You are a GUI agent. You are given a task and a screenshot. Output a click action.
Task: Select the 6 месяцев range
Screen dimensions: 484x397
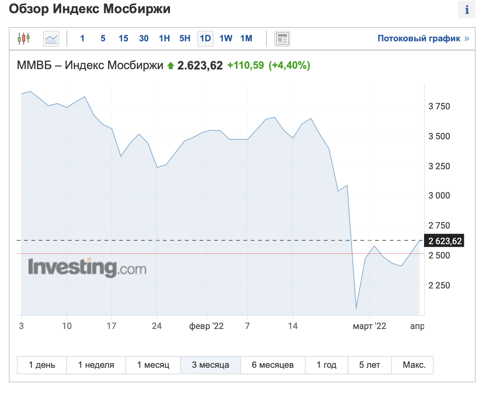pyautogui.click(x=273, y=365)
